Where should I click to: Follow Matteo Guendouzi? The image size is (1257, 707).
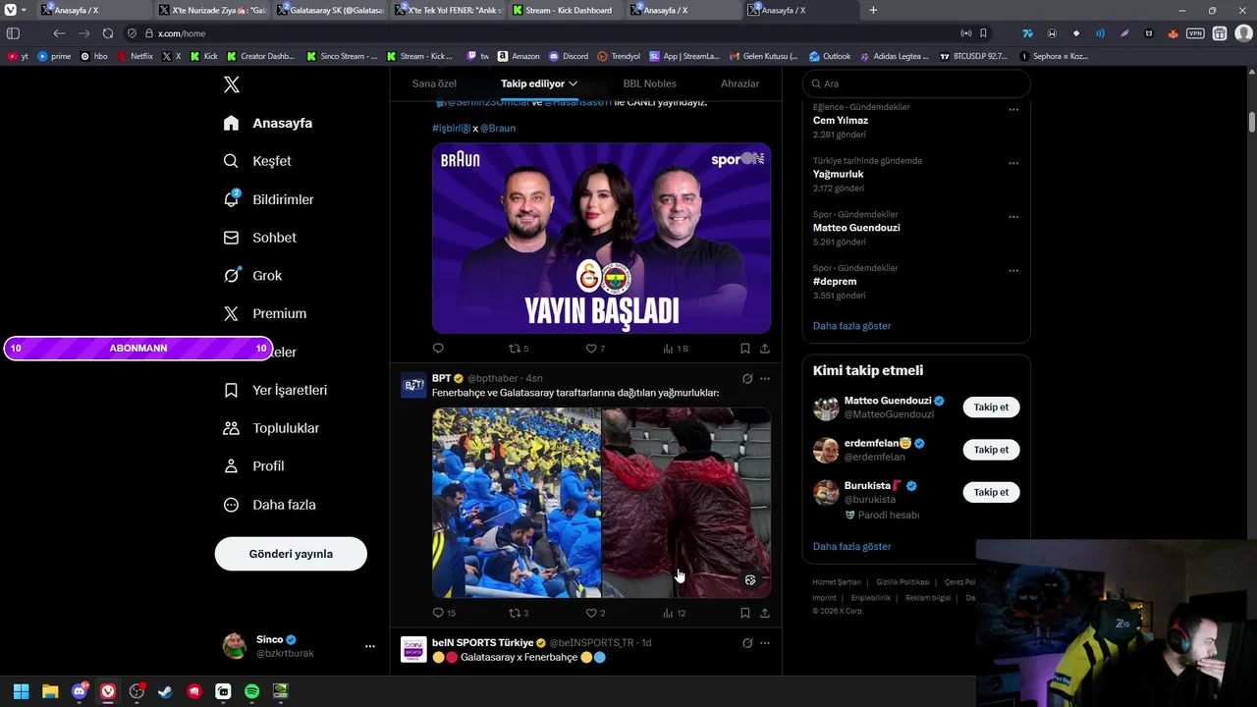pyautogui.click(x=991, y=408)
